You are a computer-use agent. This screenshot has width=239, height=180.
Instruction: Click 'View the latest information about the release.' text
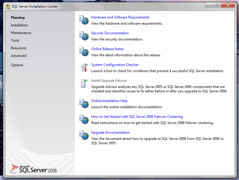click(126, 55)
